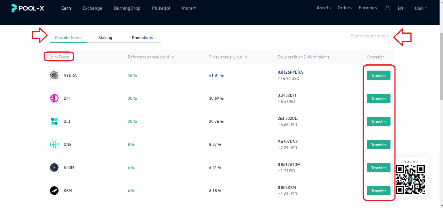Click the KSM coin icon
The width and height of the screenshot is (443, 208).
pos(54,191)
